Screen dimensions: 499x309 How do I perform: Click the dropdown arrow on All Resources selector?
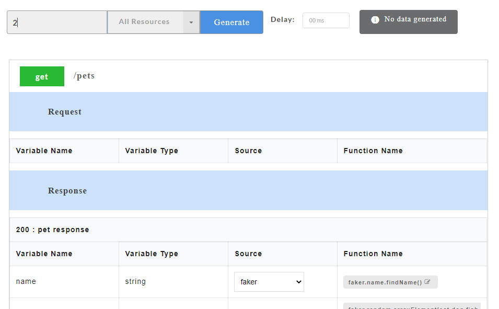pyautogui.click(x=192, y=22)
